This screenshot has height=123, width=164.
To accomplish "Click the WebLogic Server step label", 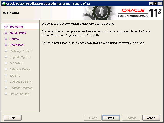I will [x=21, y=51].
